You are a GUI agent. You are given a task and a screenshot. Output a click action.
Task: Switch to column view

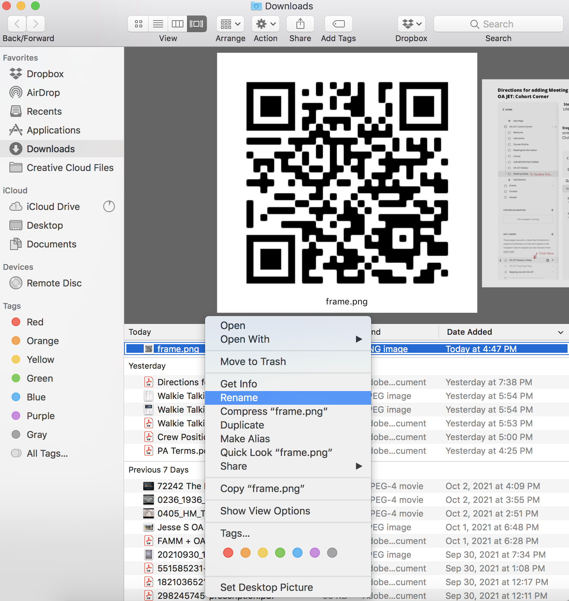tap(177, 24)
